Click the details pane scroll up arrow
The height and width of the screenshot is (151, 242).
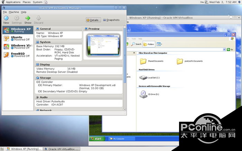coord(125,27)
